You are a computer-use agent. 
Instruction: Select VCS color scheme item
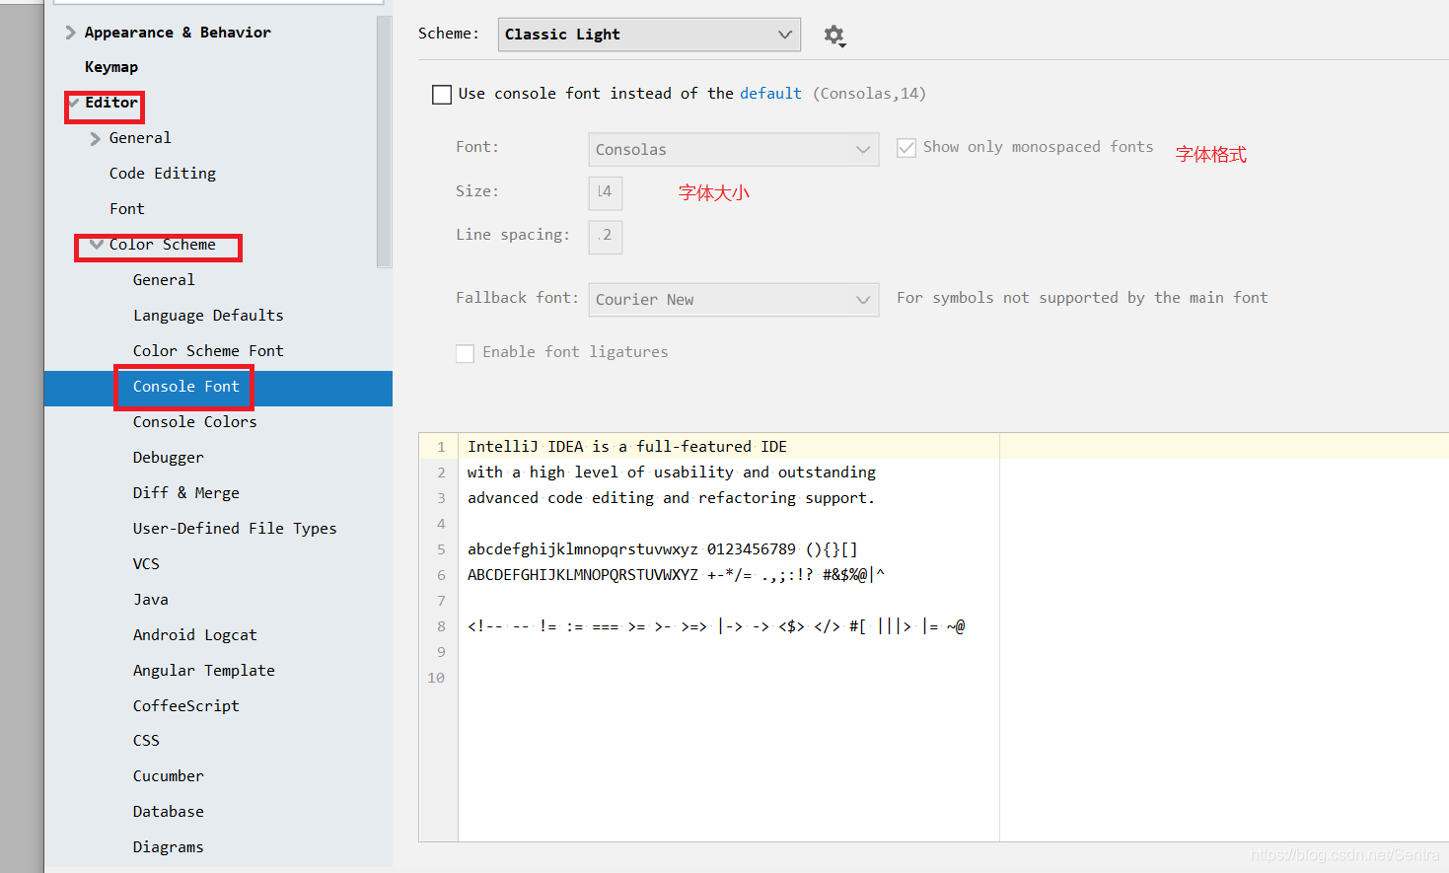pos(146,564)
